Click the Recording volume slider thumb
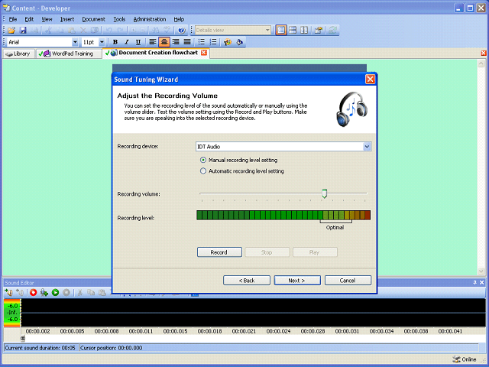The width and height of the screenshot is (489, 367). [324, 193]
